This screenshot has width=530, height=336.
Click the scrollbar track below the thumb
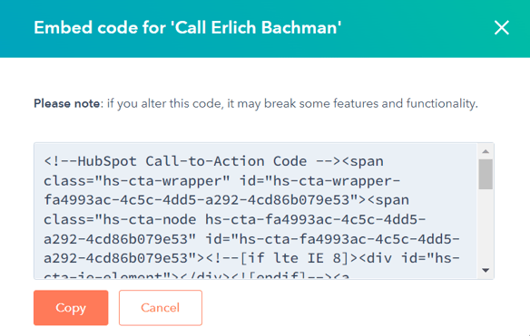coord(486,226)
